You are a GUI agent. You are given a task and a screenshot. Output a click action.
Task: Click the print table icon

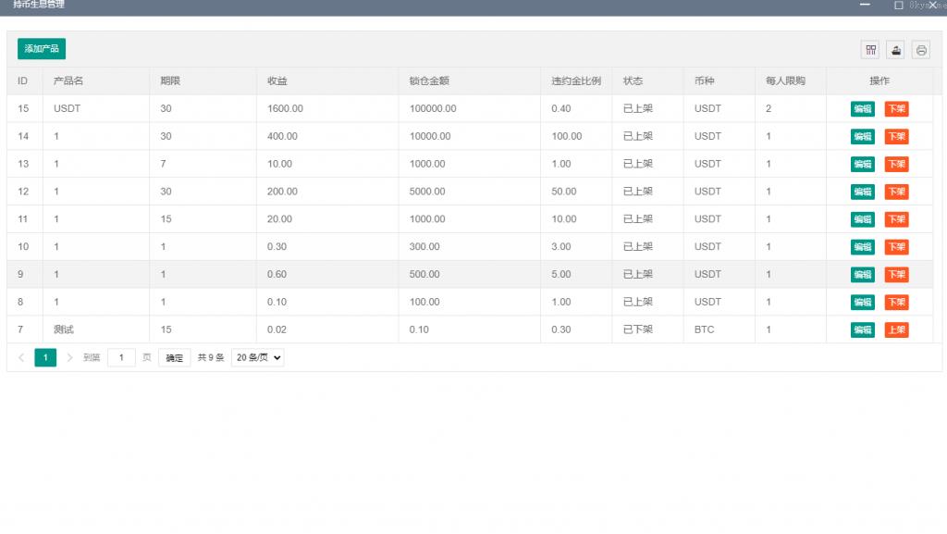[x=921, y=50]
